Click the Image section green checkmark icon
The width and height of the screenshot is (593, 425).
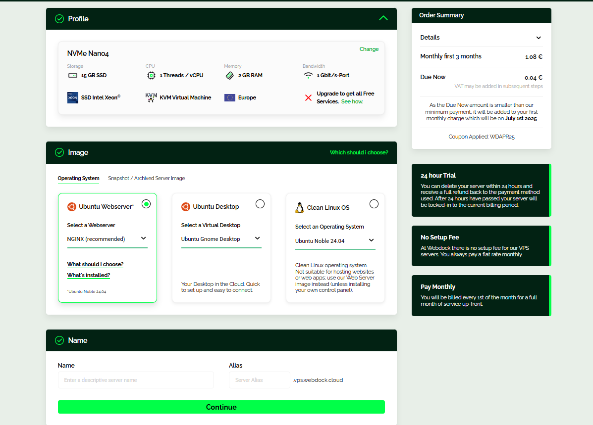click(x=59, y=152)
